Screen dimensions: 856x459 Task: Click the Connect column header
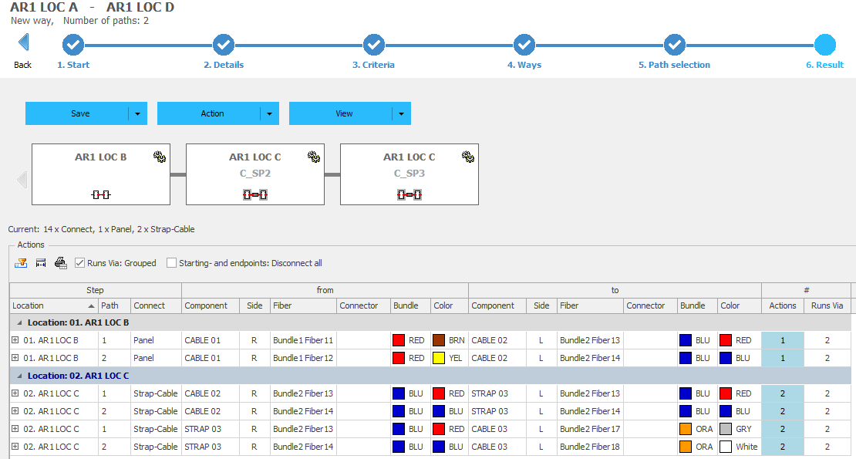click(x=156, y=305)
